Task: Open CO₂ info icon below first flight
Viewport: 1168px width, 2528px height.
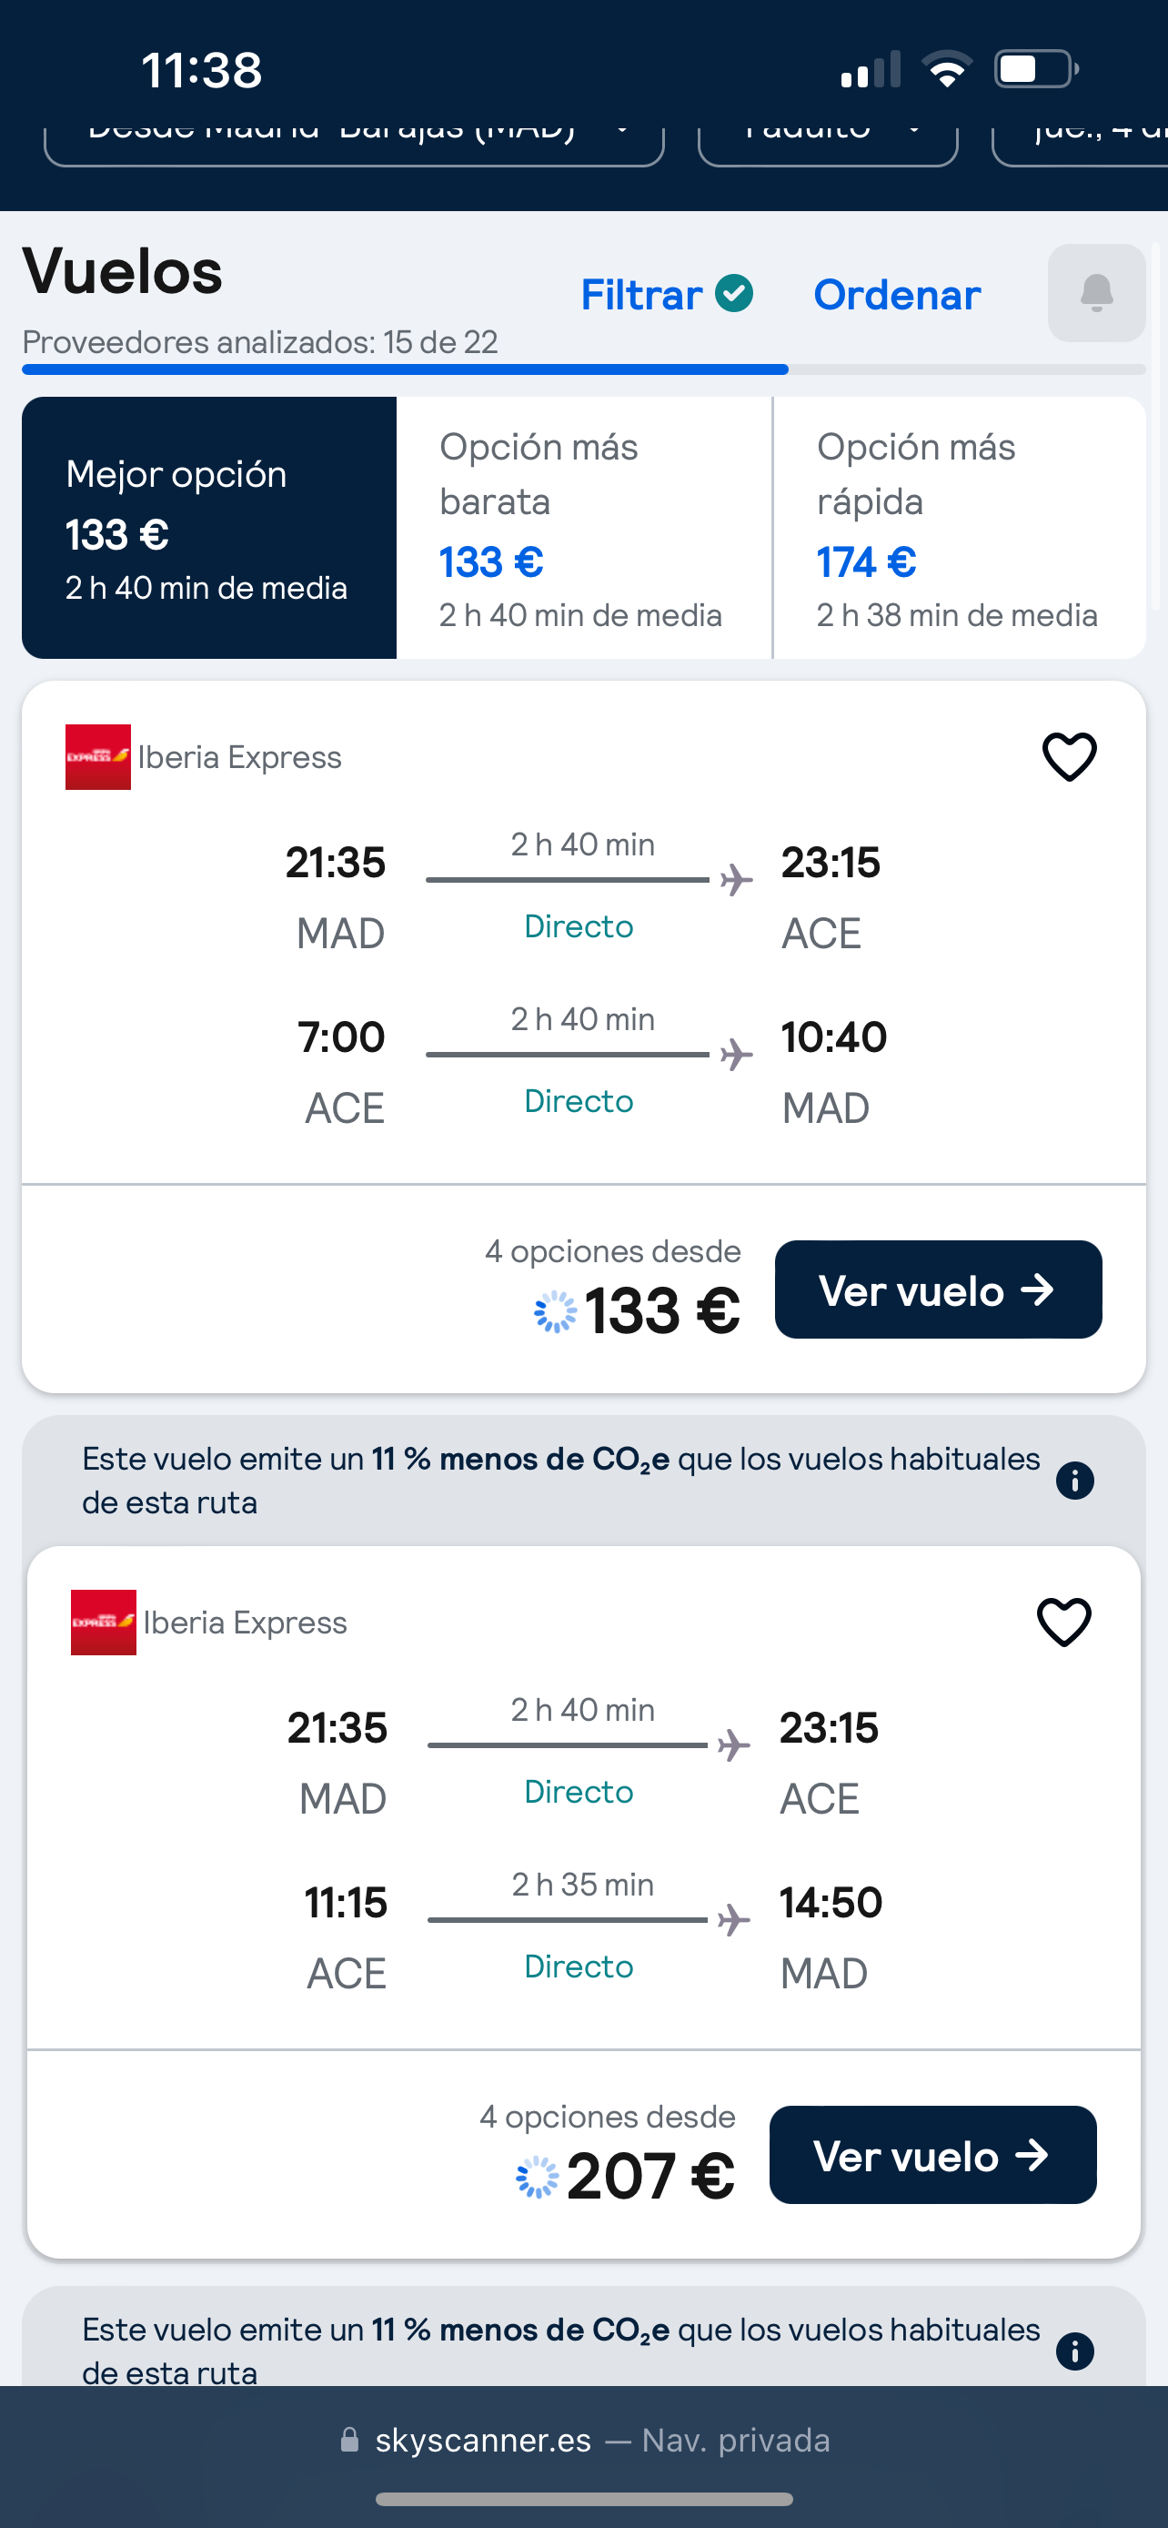Action: (x=1075, y=1480)
